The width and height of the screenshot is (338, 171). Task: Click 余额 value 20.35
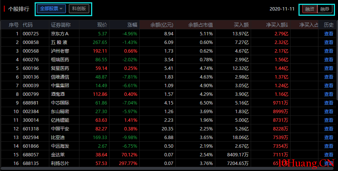click(x=167, y=129)
